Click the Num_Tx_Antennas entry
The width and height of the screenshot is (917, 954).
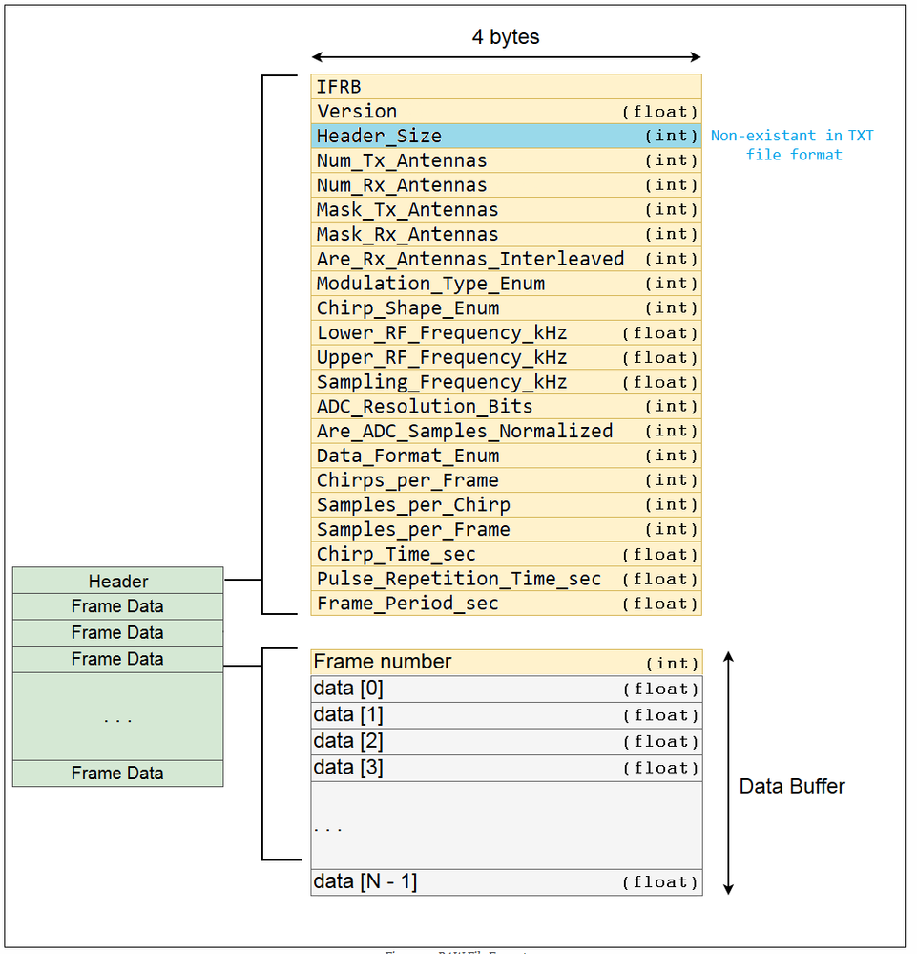point(506,159)
